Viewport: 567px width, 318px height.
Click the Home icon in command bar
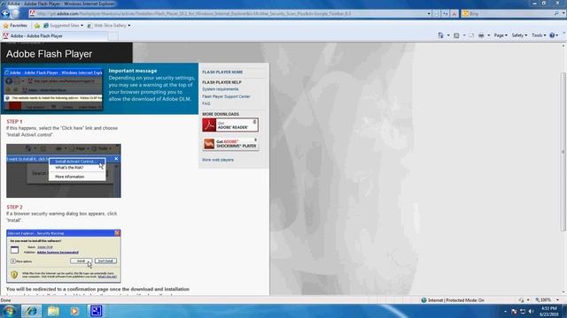coord(441,35)
